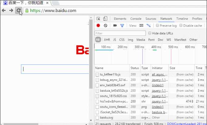Click the file icon of env_beb83b45.swf

[97, 85]
